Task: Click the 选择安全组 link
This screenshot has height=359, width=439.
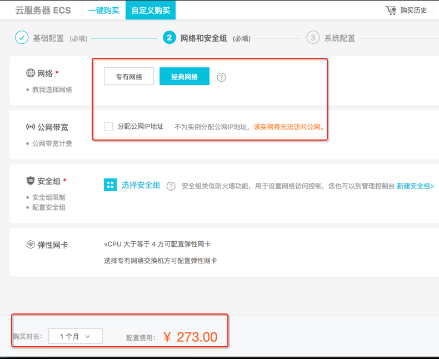Action: (141, 186)
